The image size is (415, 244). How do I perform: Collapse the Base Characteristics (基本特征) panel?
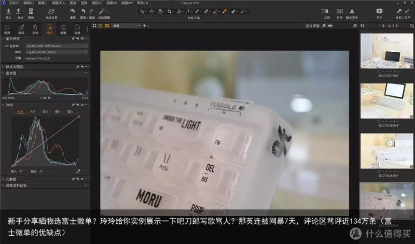click(3, 39)
